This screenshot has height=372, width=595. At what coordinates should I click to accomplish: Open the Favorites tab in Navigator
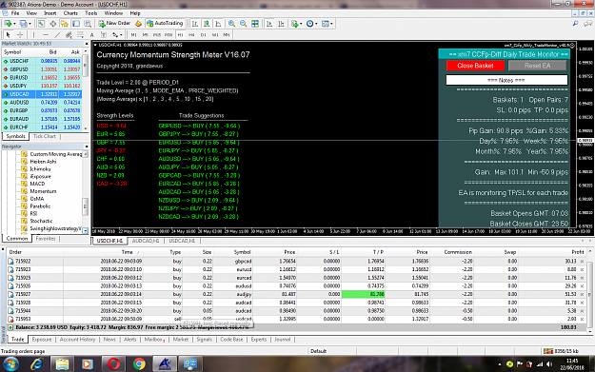pos(46,239)
